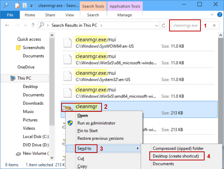The width and height of the screenshot is (224, 169).
Task: Choose Restore previous versions
Action: (100, 138)
